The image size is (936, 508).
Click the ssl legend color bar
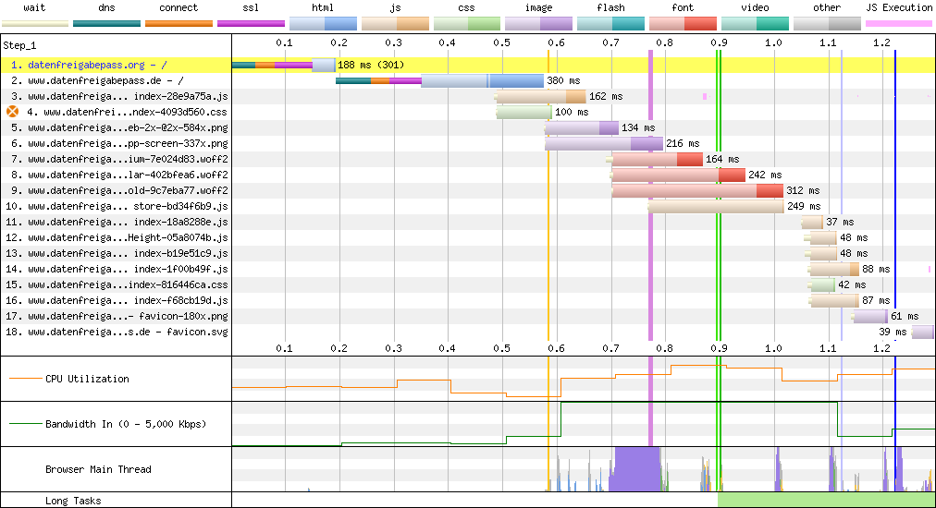click(x=251, y=24)
